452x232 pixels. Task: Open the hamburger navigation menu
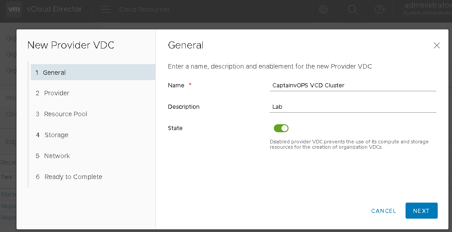pyautogui.click(x=105, y=9)
